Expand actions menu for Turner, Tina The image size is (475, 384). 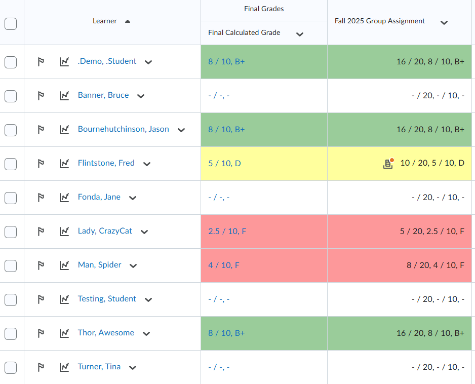(x=132, y=368)
